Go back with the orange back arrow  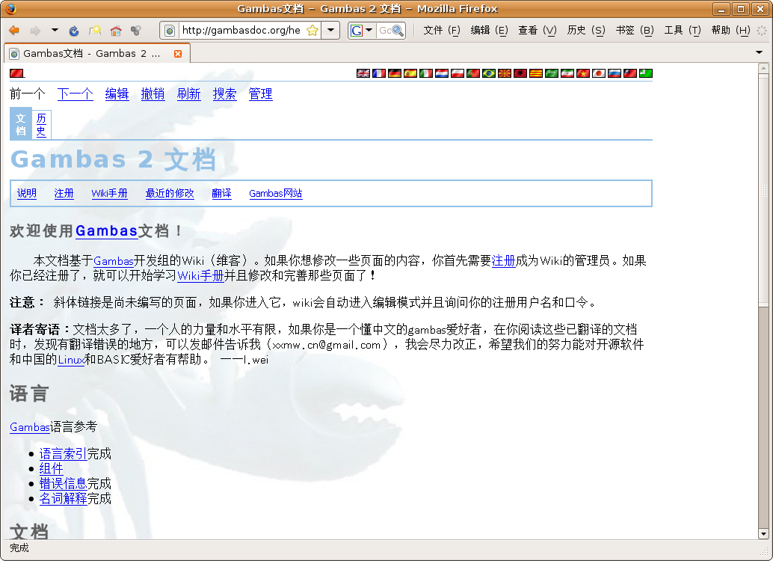tap(14, 31)
